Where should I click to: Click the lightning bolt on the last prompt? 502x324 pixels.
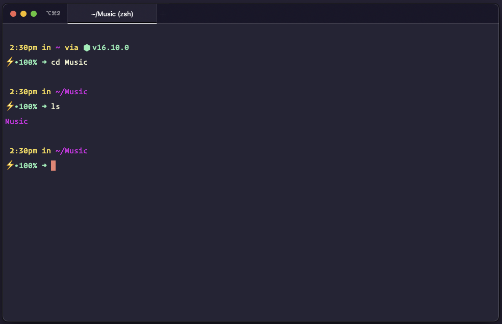pyautogui.click(x=10, y=165)
